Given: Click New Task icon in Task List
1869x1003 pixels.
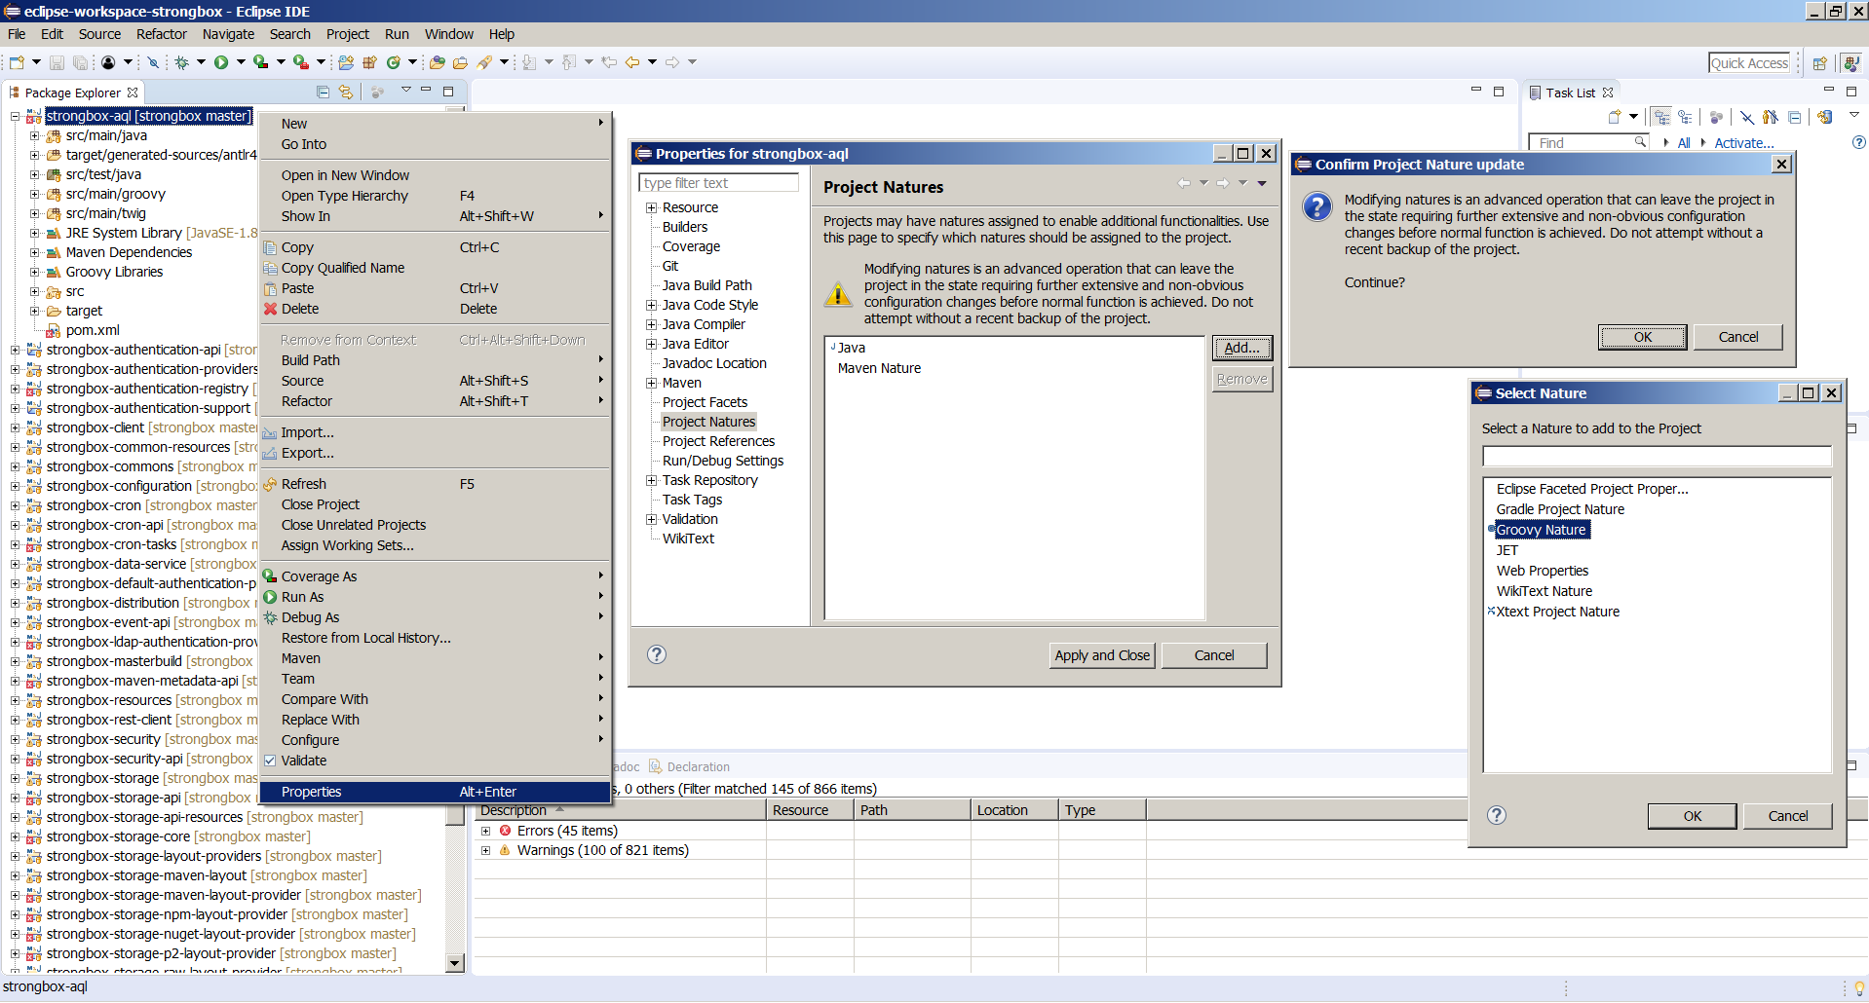Looking at the screenshot, I should click(1615, 117).
